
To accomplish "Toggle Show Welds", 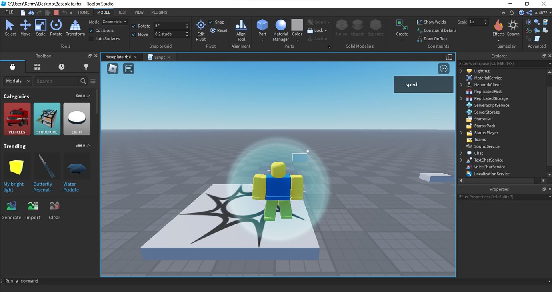I will pyautogui.click(x=431, y=22).
